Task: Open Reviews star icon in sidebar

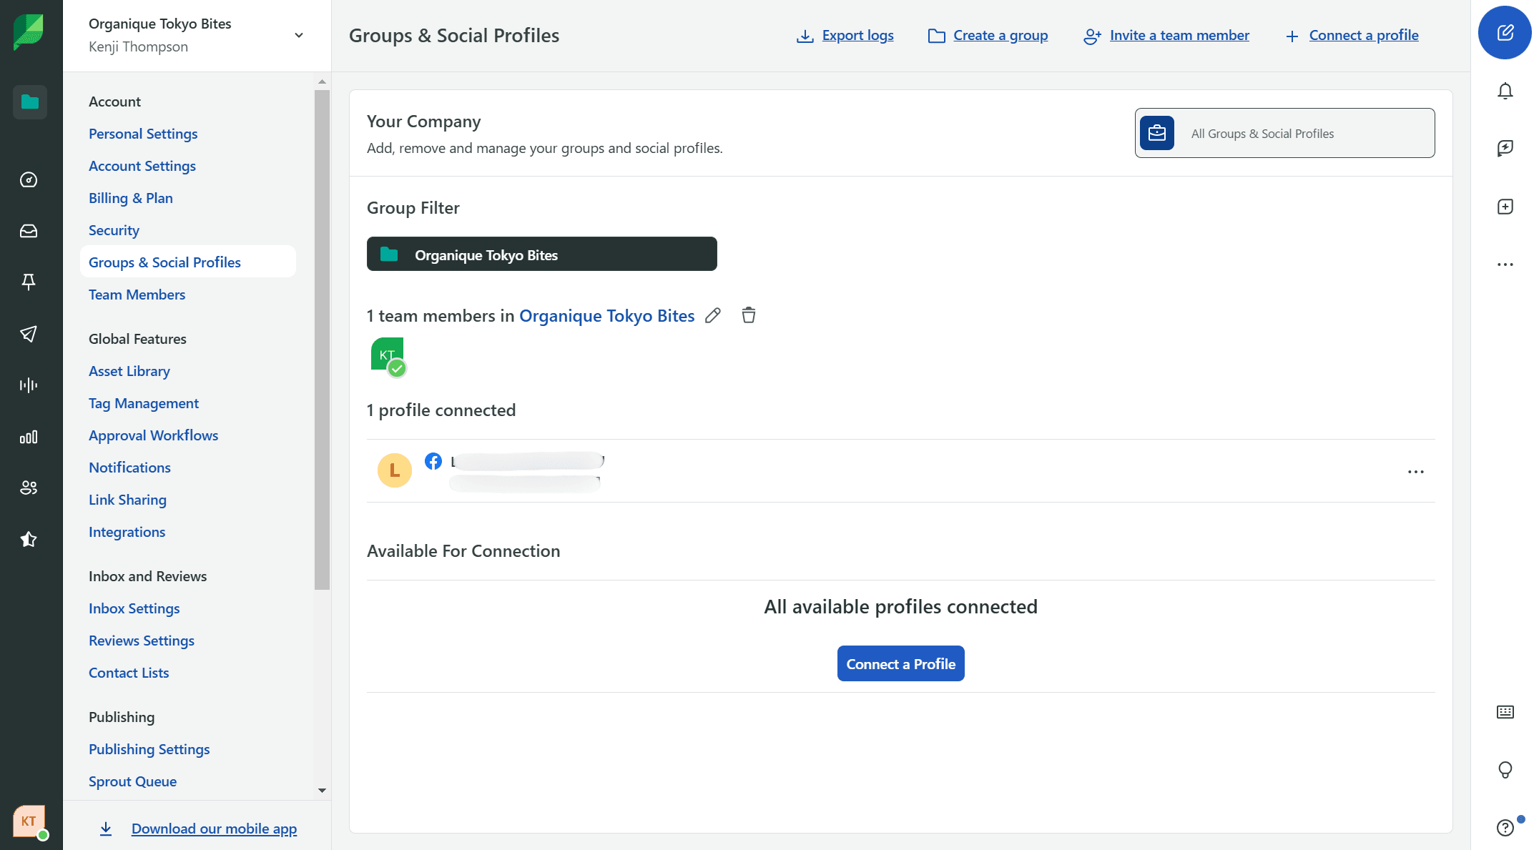Action: tap(29, 539)
